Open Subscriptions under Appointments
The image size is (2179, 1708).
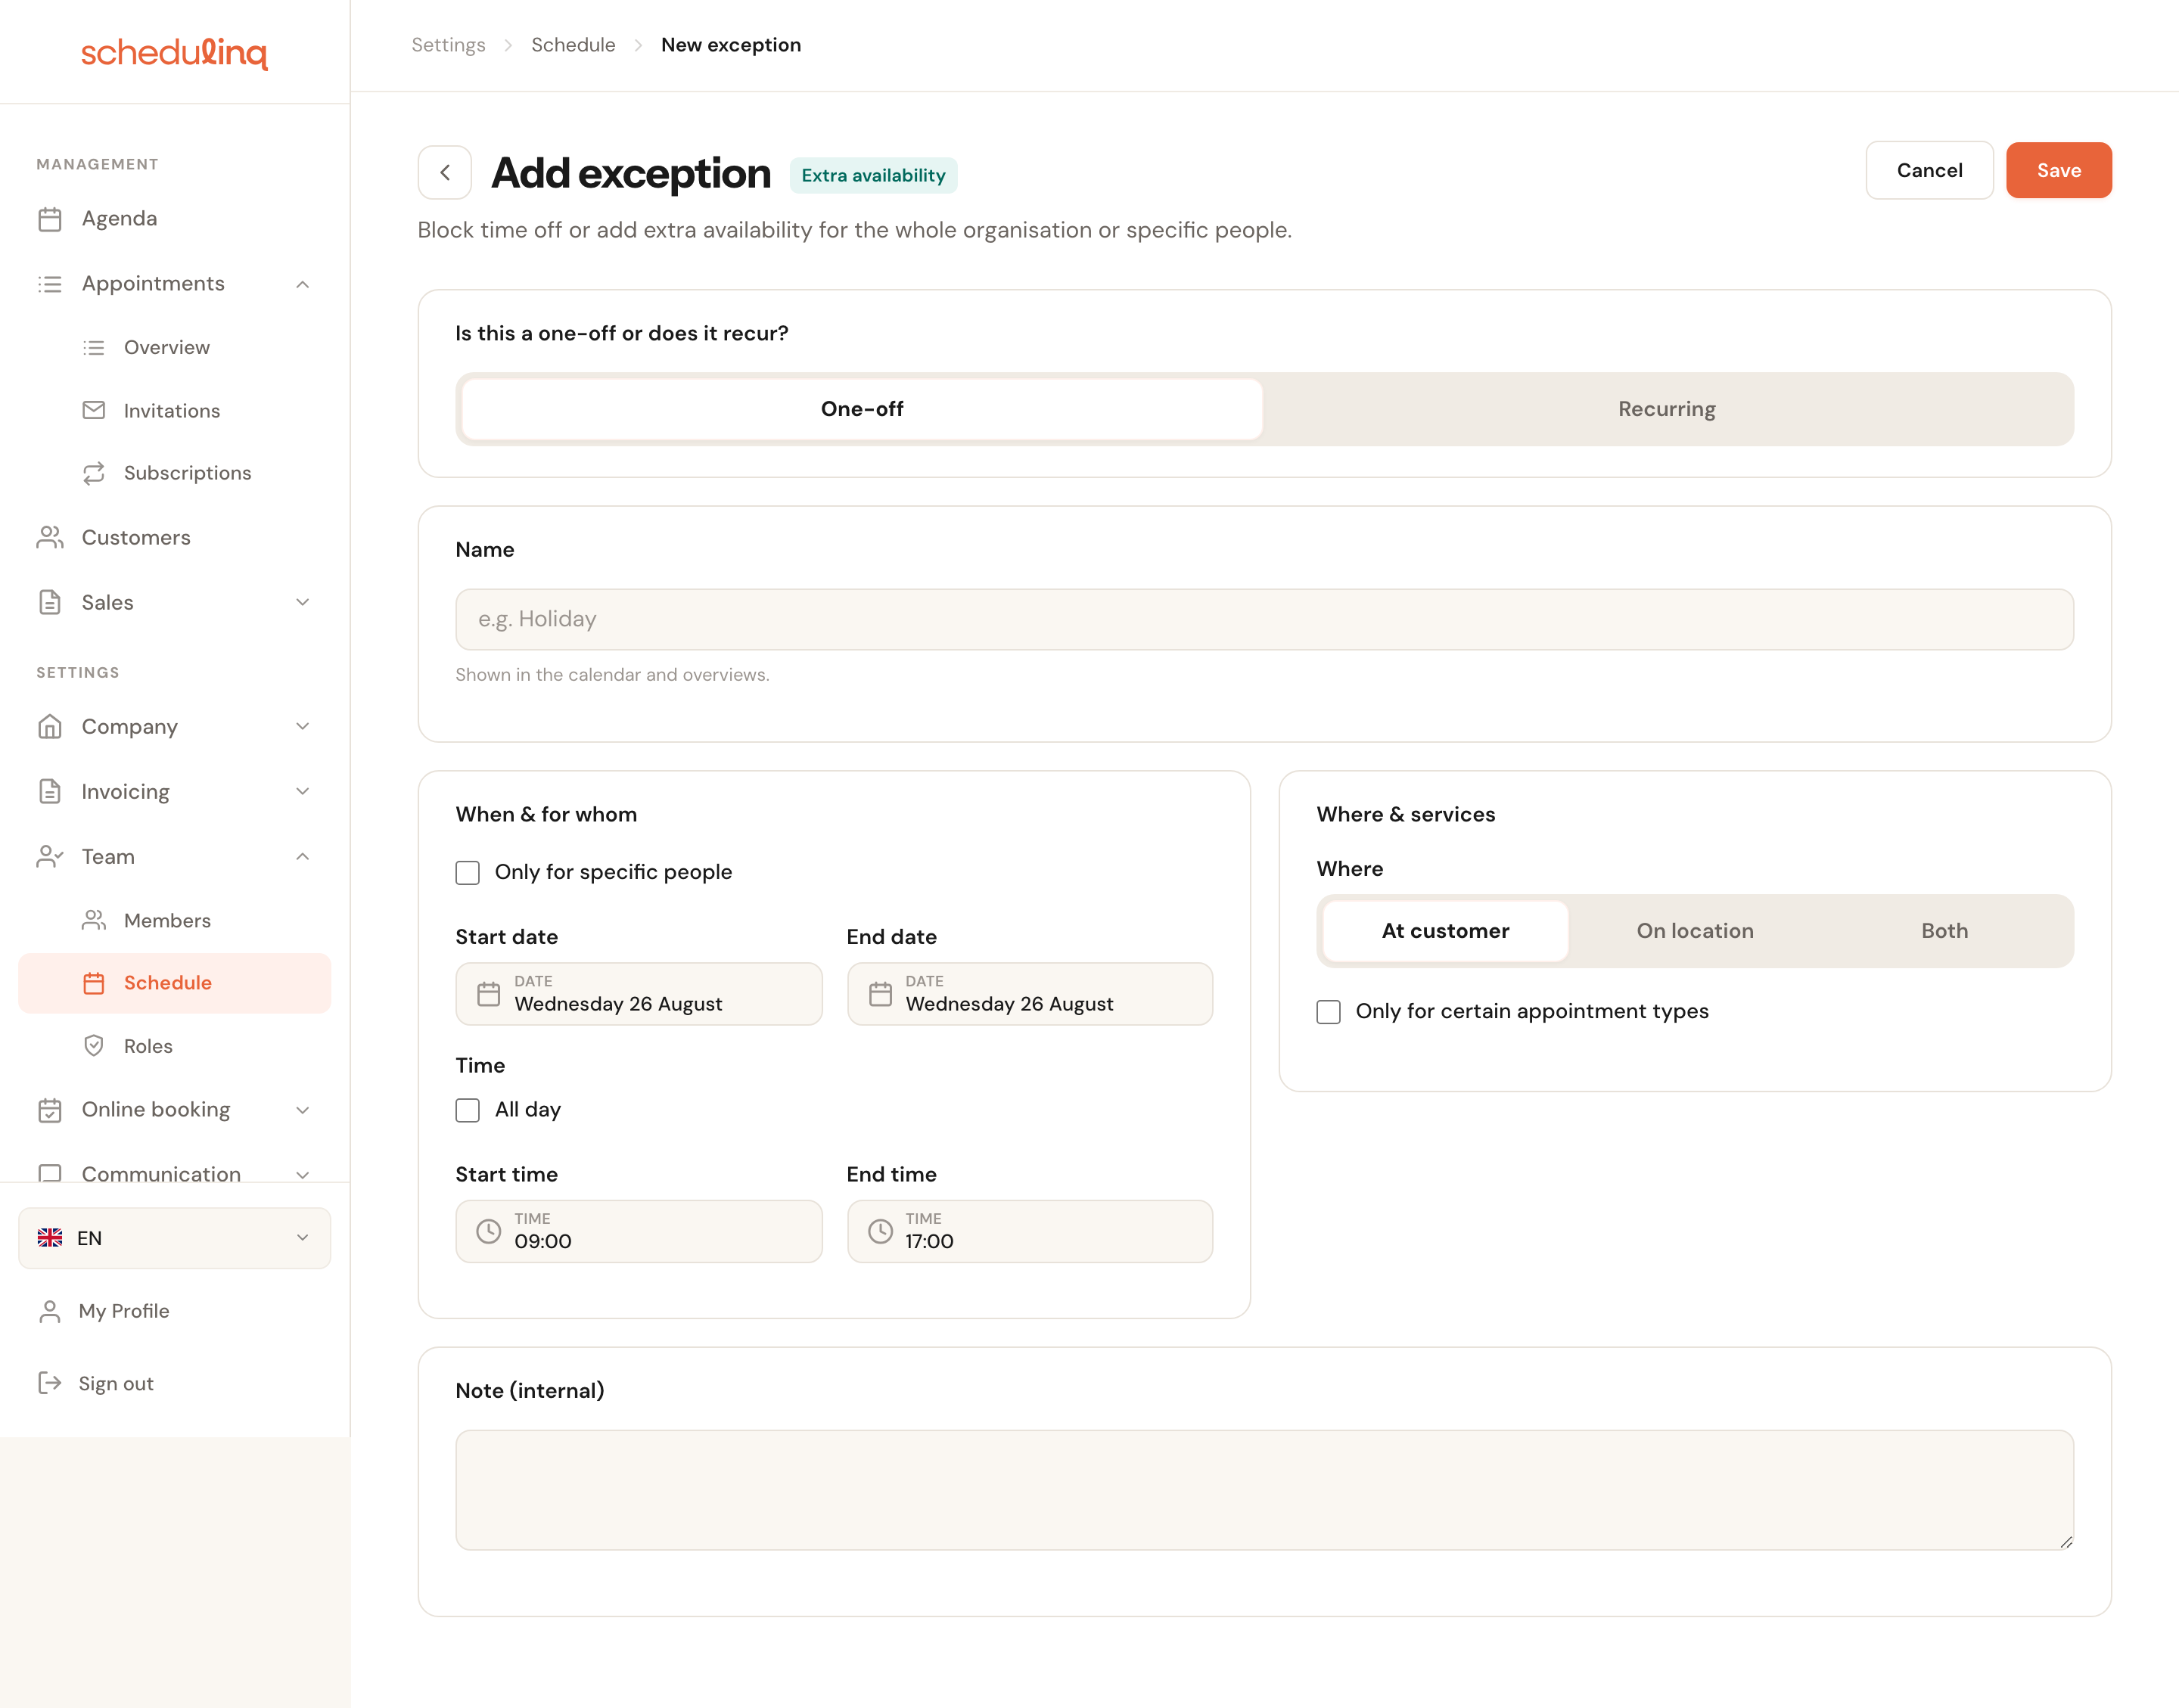[x=174, y=473]
